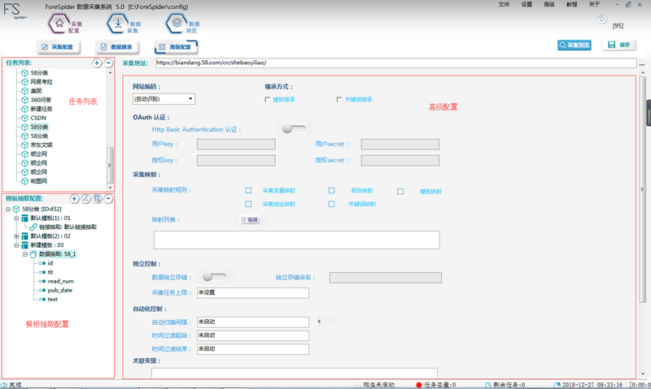Image resolution: width=651 pixels, height=389 pixels.
Task: Click the cube icon beside 京东文娱 task
Action: 25,145
